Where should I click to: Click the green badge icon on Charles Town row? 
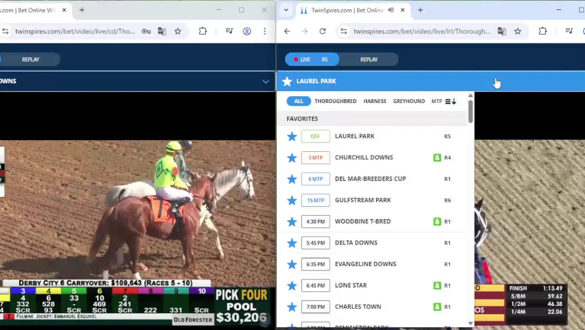[437, 307]
